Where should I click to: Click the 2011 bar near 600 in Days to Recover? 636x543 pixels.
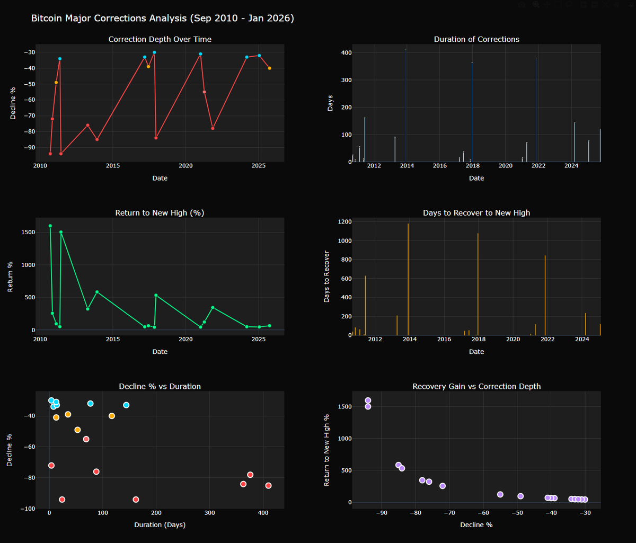tap(365, 305)
